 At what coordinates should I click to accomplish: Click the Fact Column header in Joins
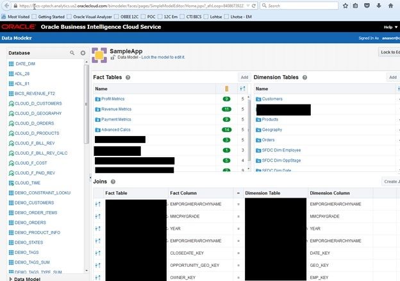[x=183, y=193]
